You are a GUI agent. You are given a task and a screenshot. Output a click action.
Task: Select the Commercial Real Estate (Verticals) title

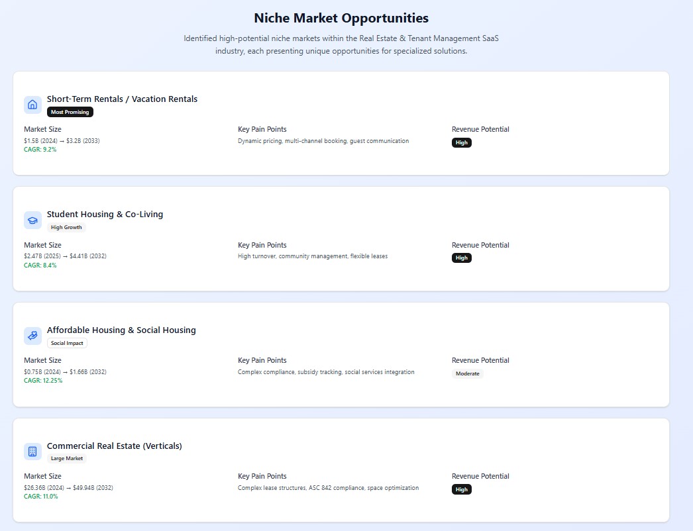(114, 446)
